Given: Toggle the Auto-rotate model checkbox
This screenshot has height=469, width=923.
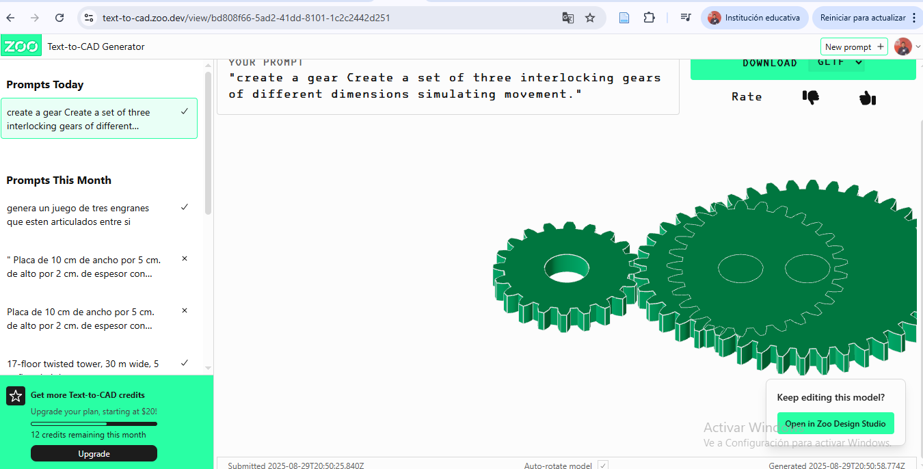Looking at the screenshot, I should tap(603, 466).
